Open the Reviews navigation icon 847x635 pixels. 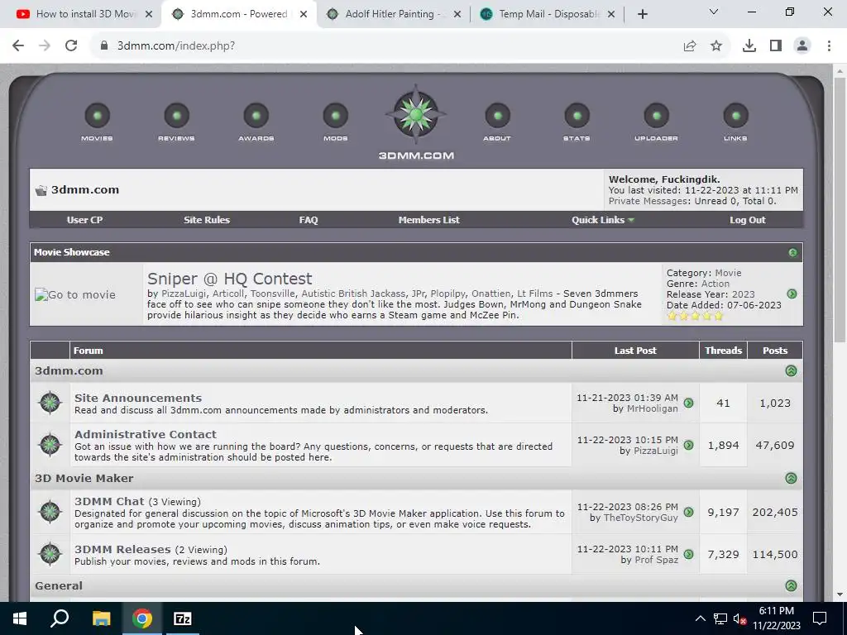[x=177, y=116]
